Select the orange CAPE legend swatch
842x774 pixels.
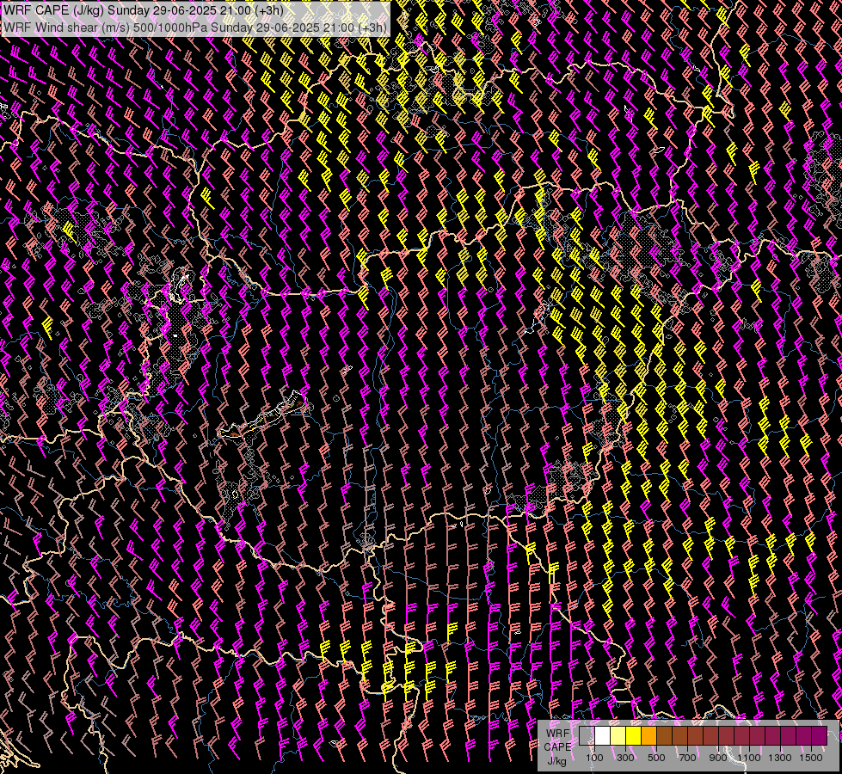(648, 735)
